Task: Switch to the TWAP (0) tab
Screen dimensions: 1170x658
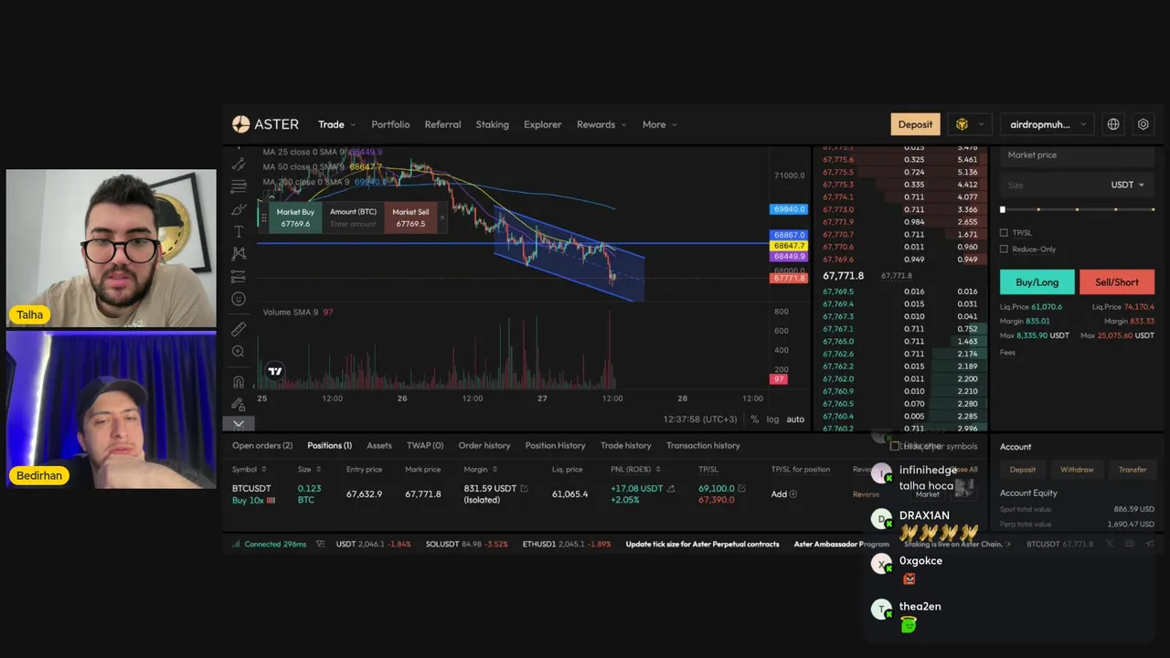Action: (425, 445)
